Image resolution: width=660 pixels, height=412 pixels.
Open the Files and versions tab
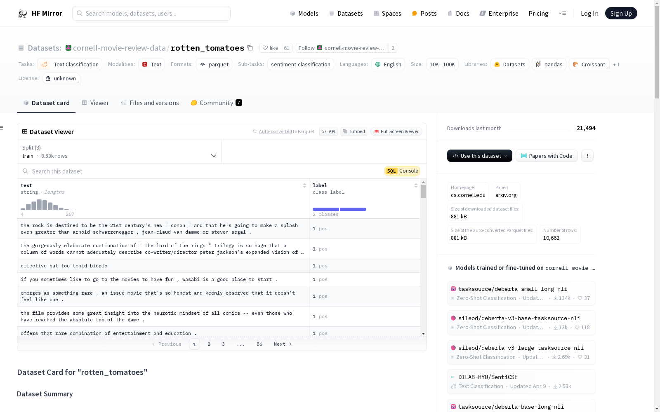coord(150,103)
